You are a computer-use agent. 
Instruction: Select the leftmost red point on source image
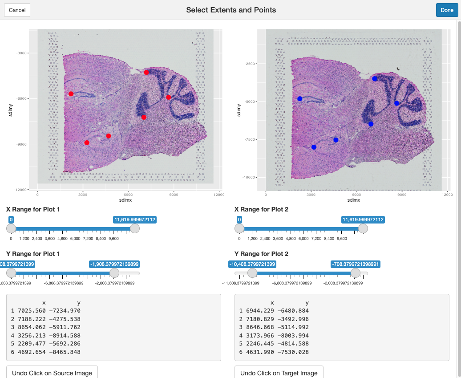point(71,94)
